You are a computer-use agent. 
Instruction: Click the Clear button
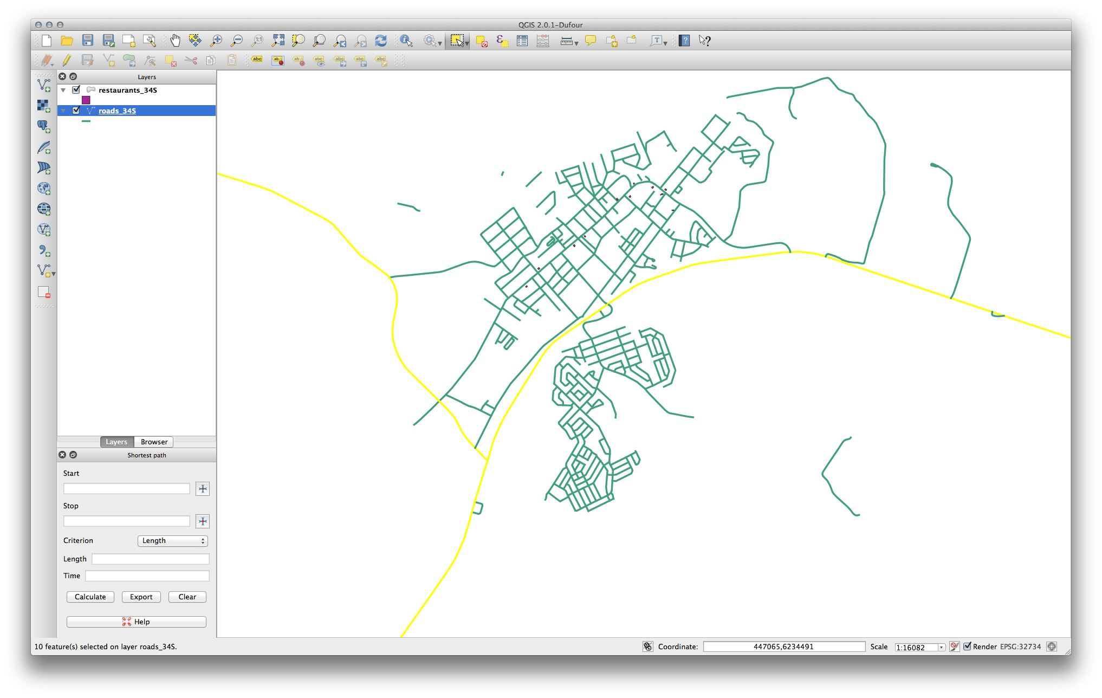tap(187, 597)
